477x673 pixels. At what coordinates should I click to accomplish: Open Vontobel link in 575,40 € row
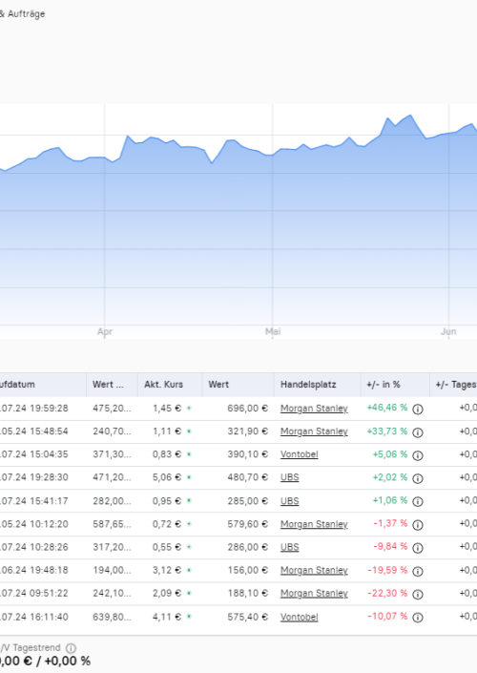pos(299,617)
